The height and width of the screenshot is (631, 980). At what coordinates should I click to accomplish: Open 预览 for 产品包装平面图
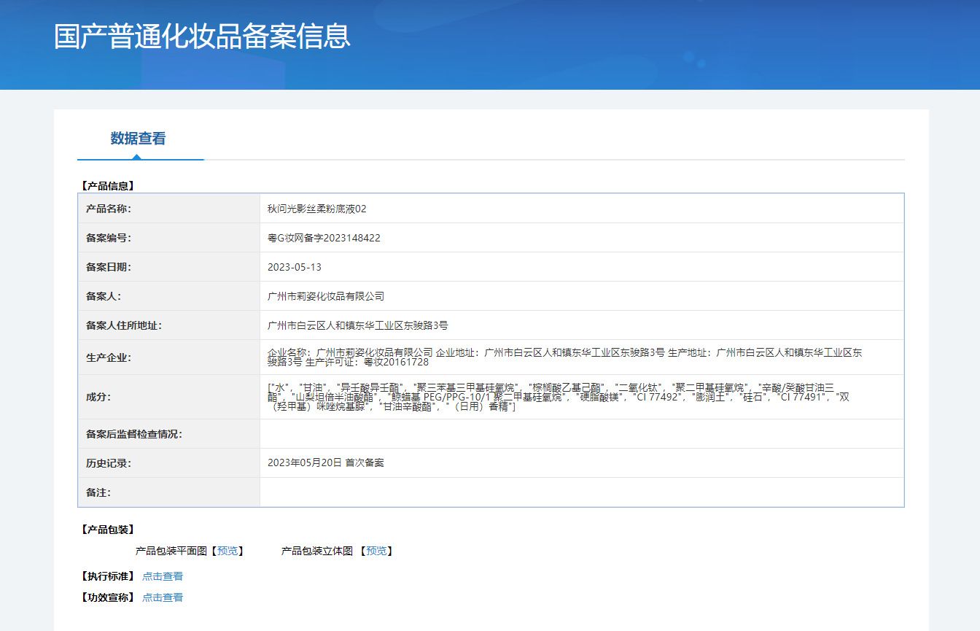click(227, 551)
